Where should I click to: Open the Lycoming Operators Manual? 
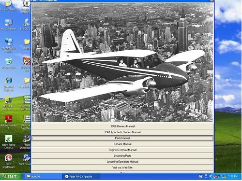click(122, 162)
